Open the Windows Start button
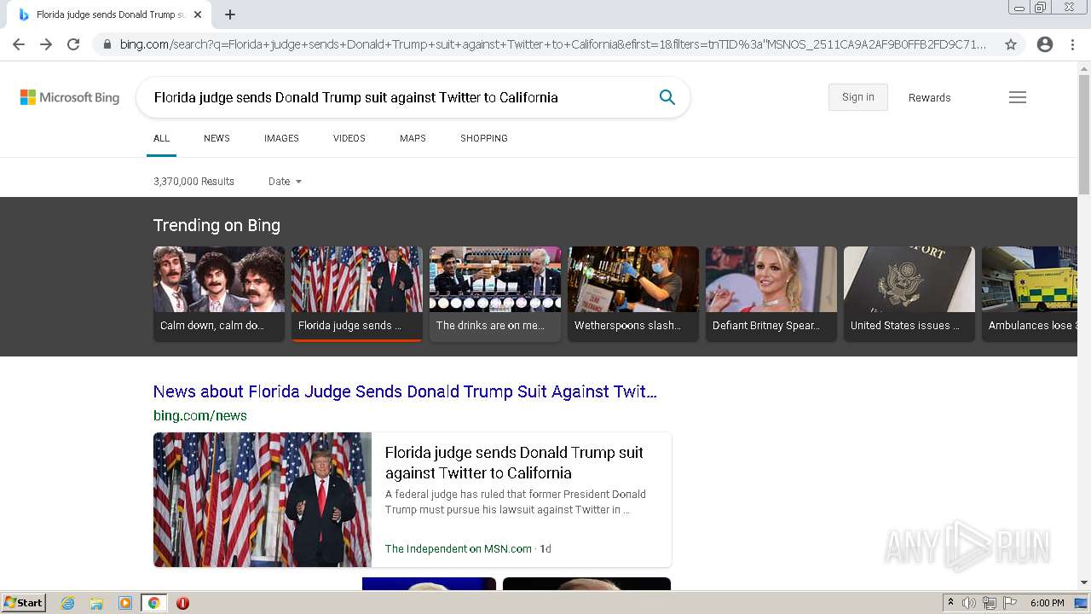The height and width of the screenshot is (614, 1091). coord(23,603)
